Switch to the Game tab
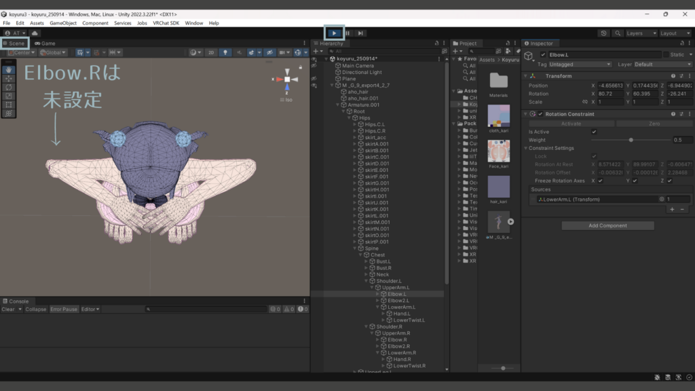The height and width of the screenshot is (391, 695). [x=45, y=43]
